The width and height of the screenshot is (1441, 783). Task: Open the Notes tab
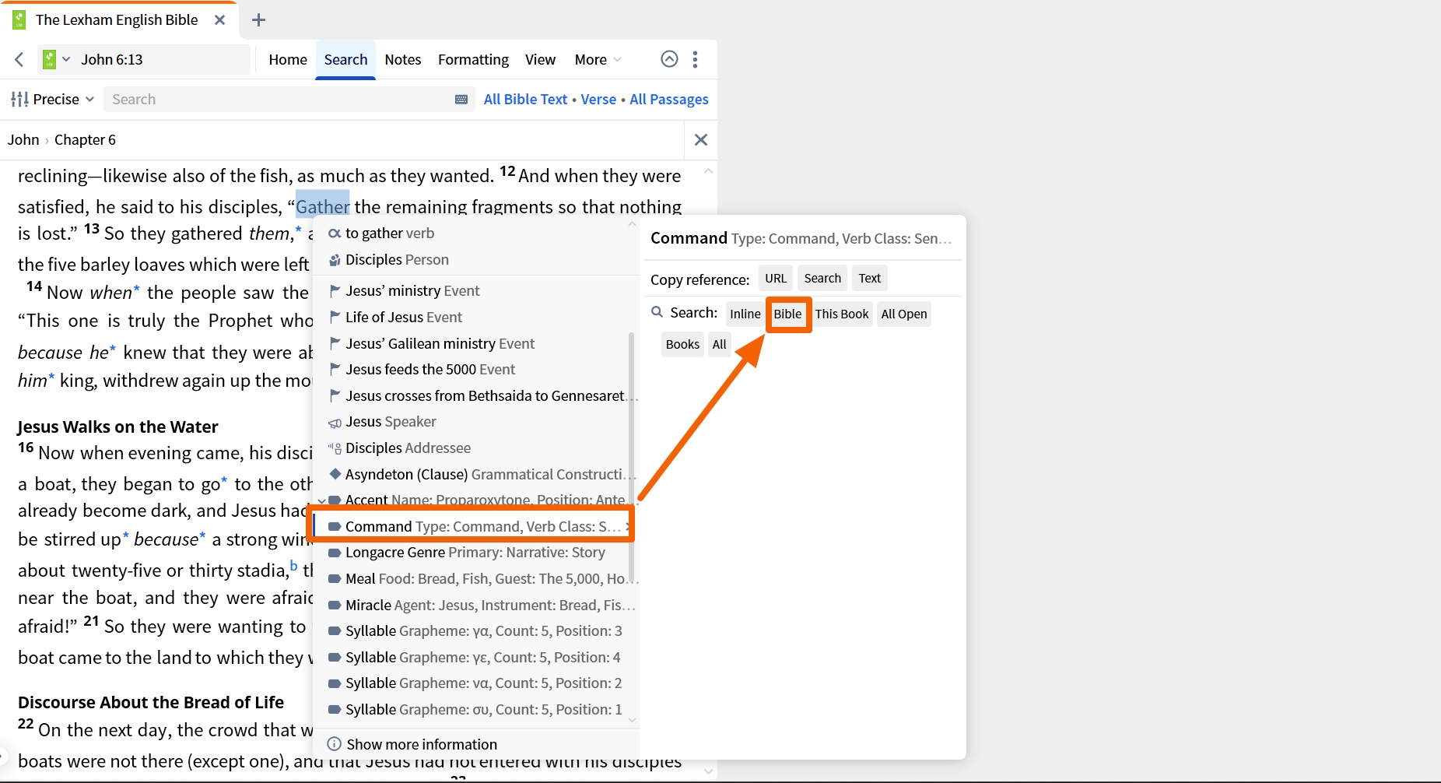[x=403, y=60]
